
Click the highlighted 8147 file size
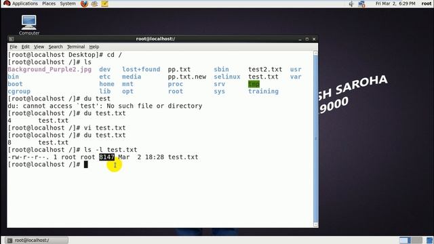point(106,157)
